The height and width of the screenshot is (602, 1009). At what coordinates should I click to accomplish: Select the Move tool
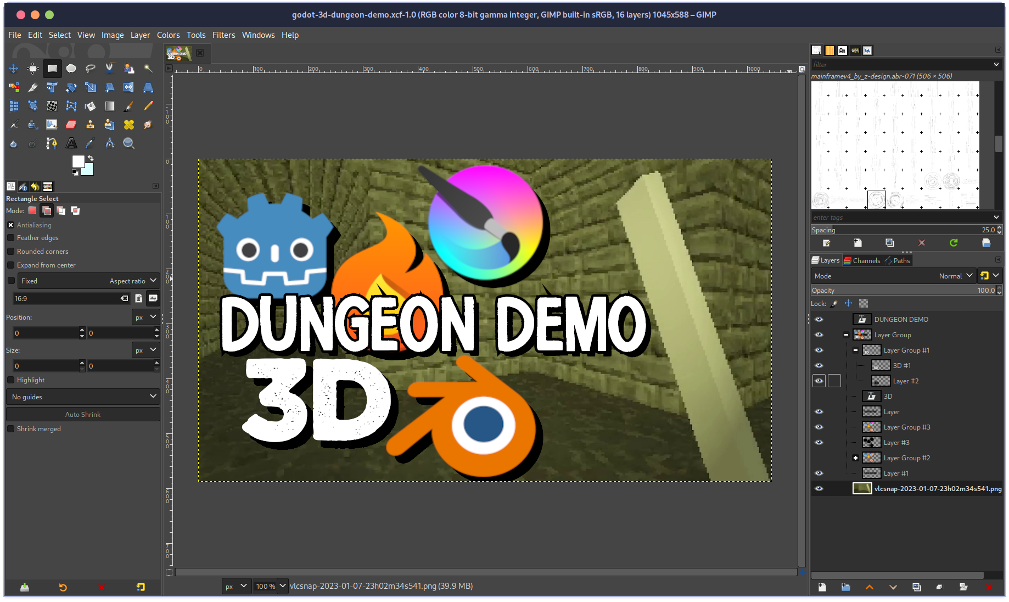click(14, 69)
